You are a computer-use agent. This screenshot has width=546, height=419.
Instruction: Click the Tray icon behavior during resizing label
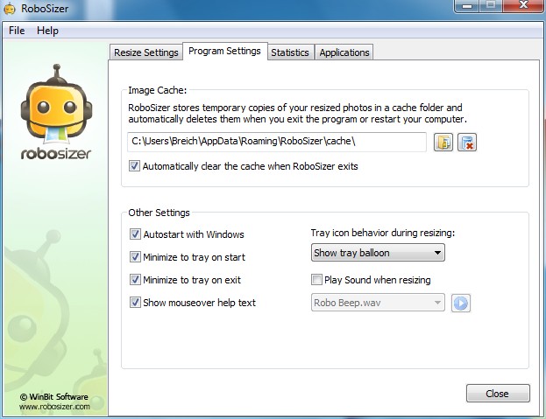click(x=383, y=233)
